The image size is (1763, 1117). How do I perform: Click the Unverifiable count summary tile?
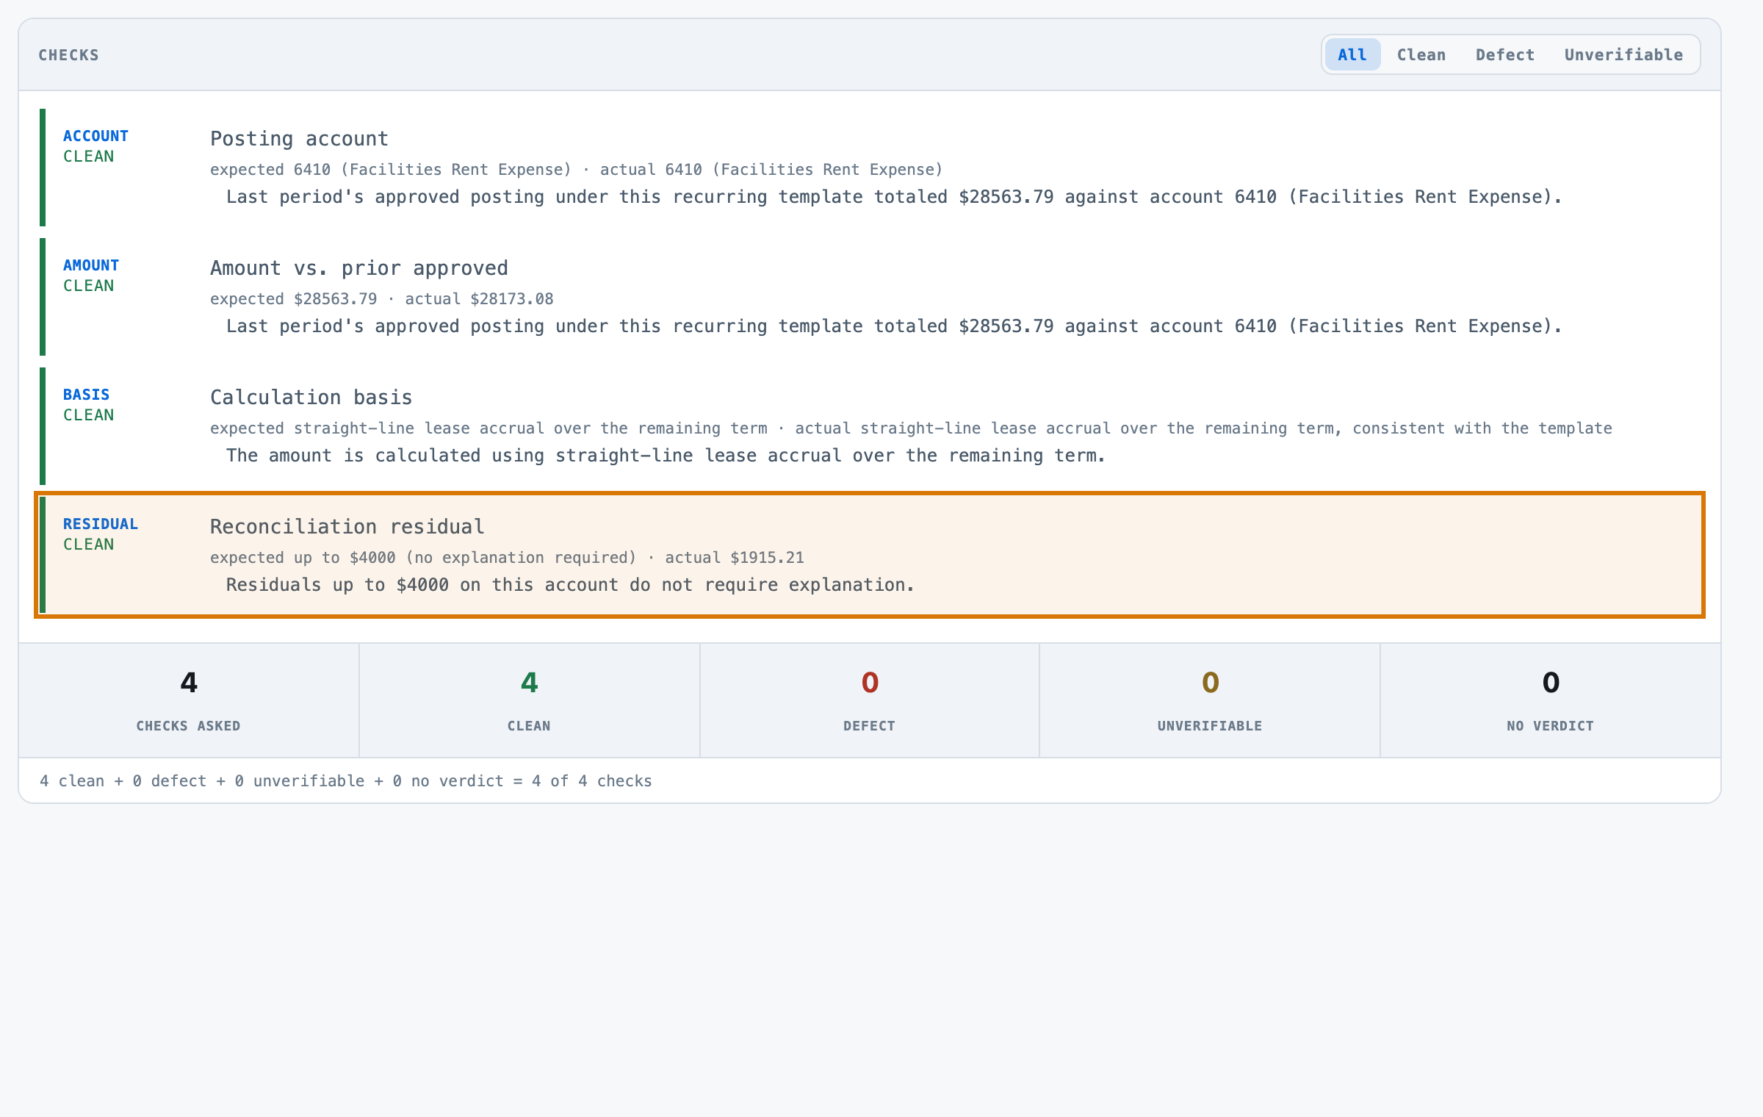pyautogui.click(x=1210, y=700)
